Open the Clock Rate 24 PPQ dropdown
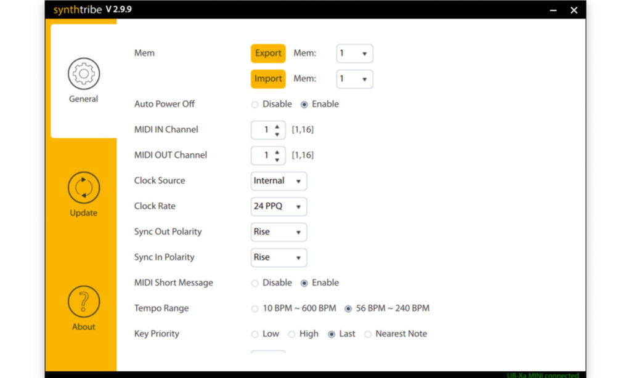This screenshot has height=378, width=631. pyautogui.click(x=279, y=207)
